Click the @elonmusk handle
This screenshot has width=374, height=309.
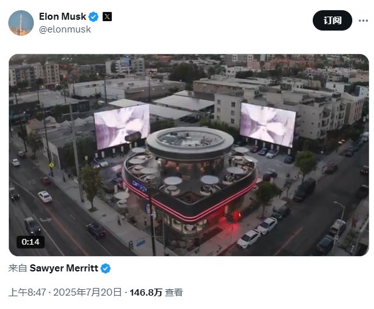tap(65, 29)
